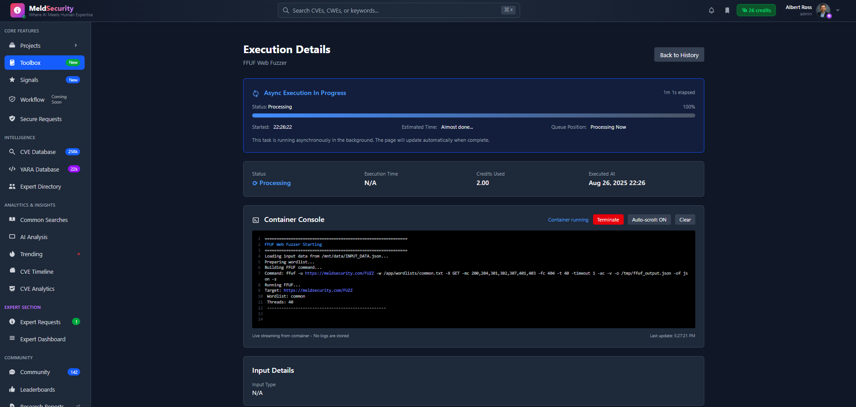Toggle Auto-scroll ON button
The width and height of the screenshot is (856, 407).
pyautogui.click(x=649, y=220)
